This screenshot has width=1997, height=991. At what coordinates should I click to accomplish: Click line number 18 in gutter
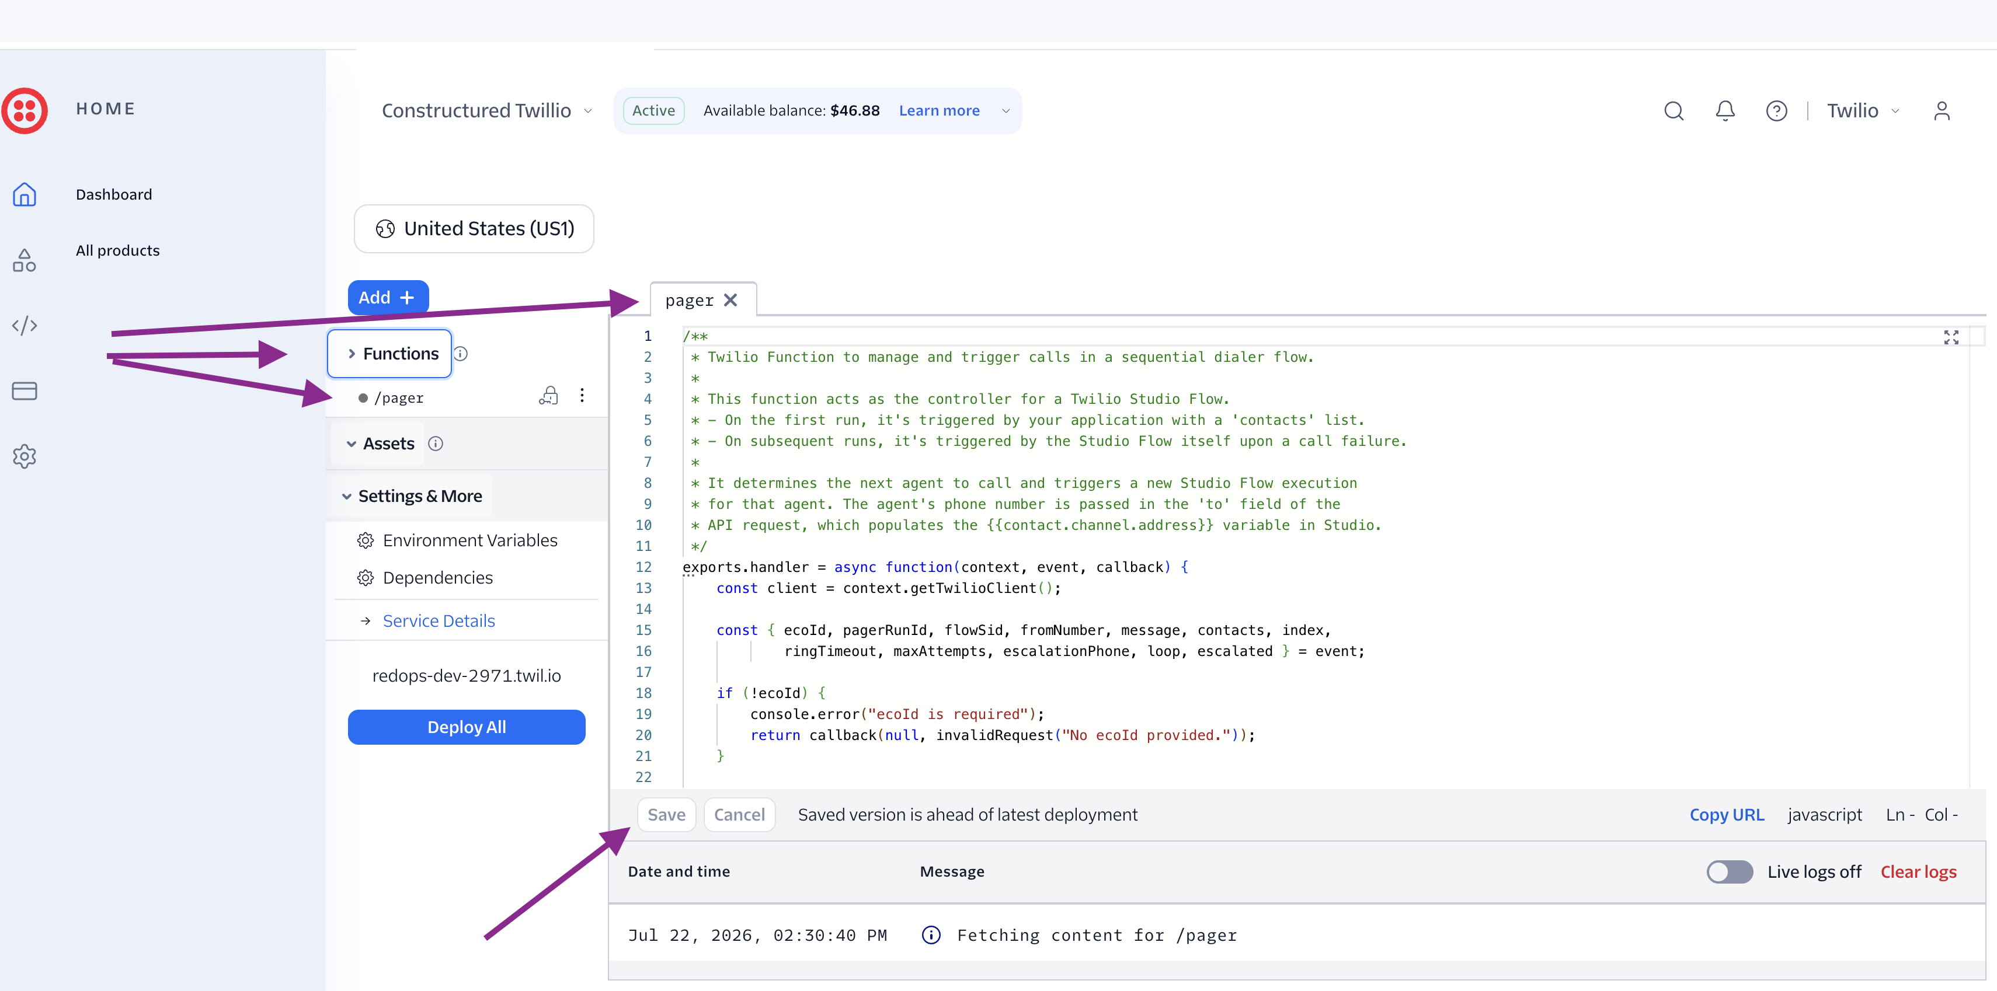[x=643, y=693]
